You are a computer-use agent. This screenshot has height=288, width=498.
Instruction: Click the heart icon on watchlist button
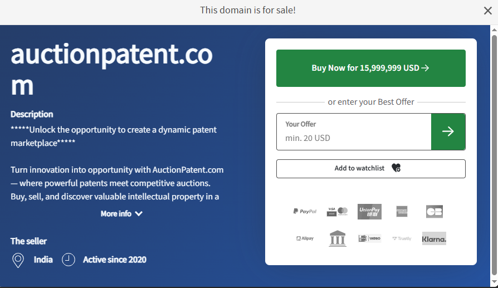coord(396,168)
